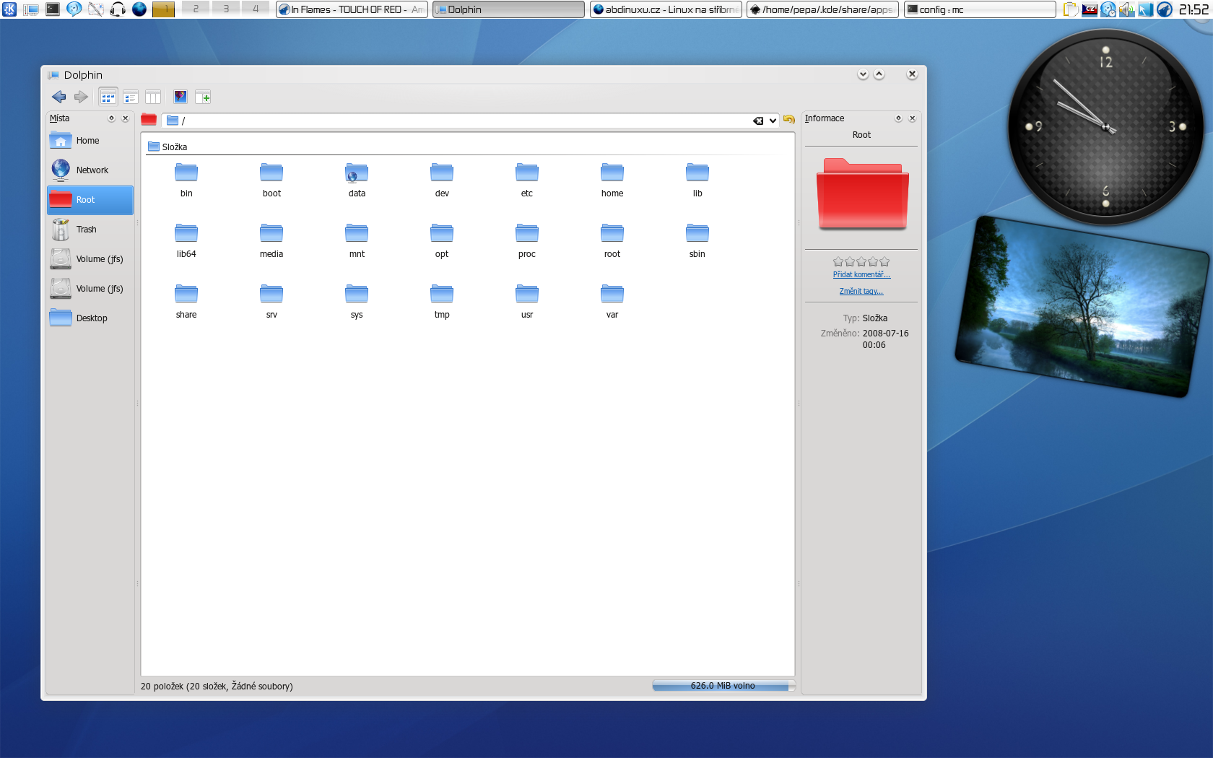Close the Informace panel

click(x=912, y=118)
